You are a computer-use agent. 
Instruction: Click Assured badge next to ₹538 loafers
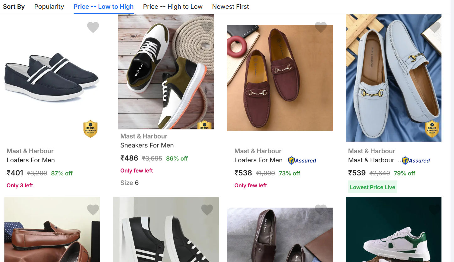click(x=302, y=161)
